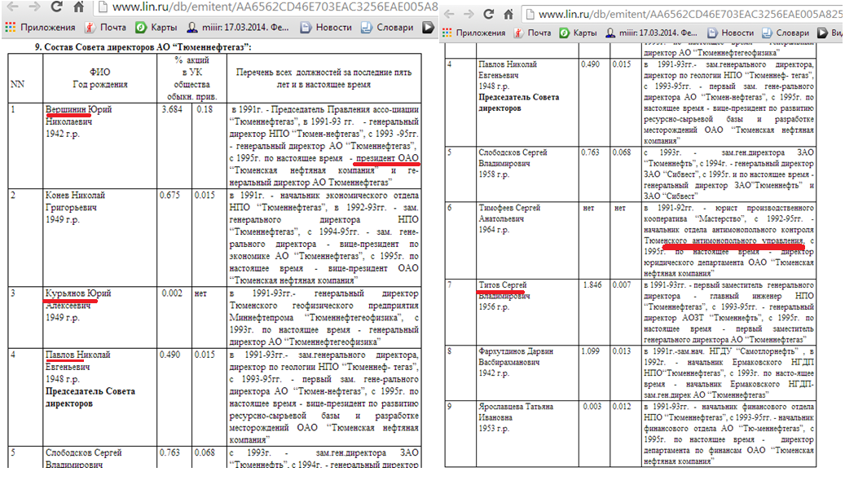Click row number '1' in the left table
Screen dimensions: 845x485
(x=13, y=109)
